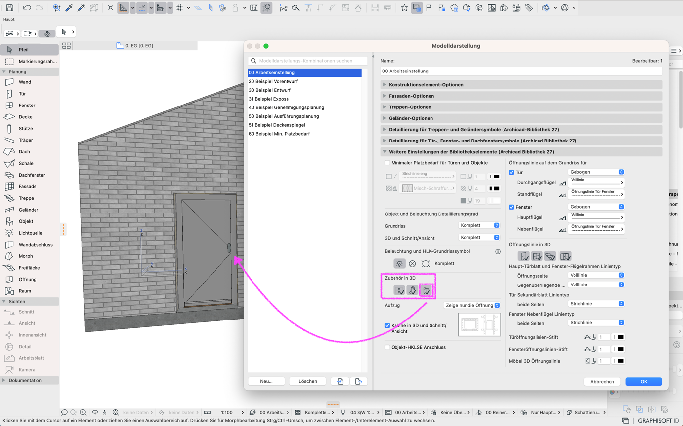The height and width of the screenshot is (426, 683).
Task: Uncheck Kabine in 3D und Schnitt/Ansicht
Action: click(x=387, y=325)
